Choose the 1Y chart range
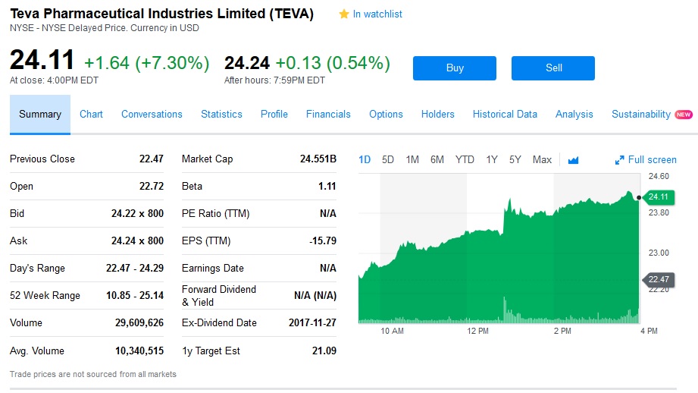698x393 pixels. pyautogui.click(x=492, y=159)
